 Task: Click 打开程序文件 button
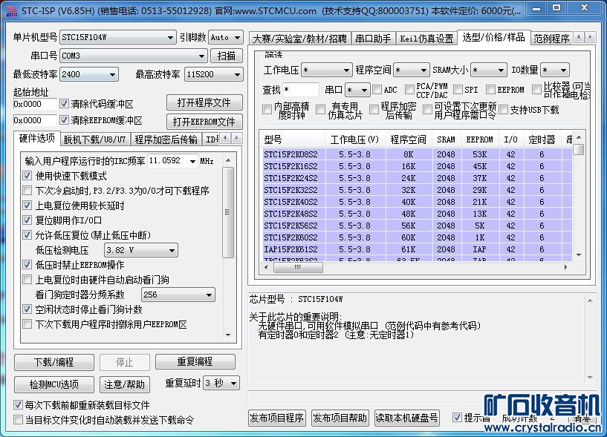(204, 102)
